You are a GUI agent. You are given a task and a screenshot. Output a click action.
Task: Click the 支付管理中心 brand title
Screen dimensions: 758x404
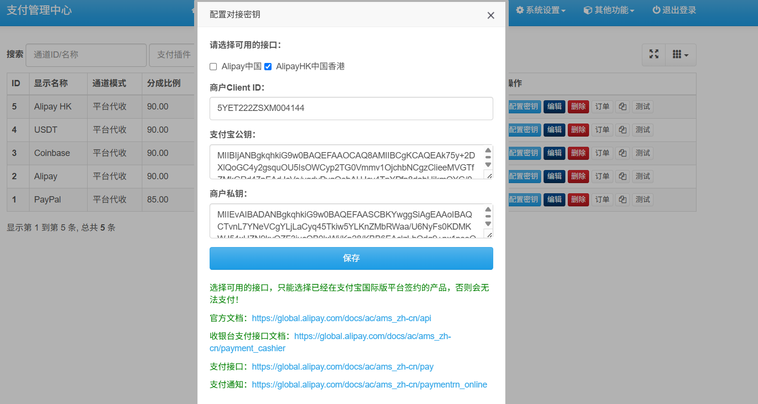pyautogui.click(x=39, y=10)
